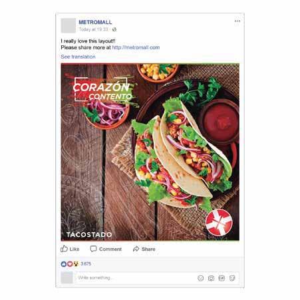Open the emoji picker in comment box
Image resolution: width=300 pixels, height=300 pixels.
(x=201, y=278)
